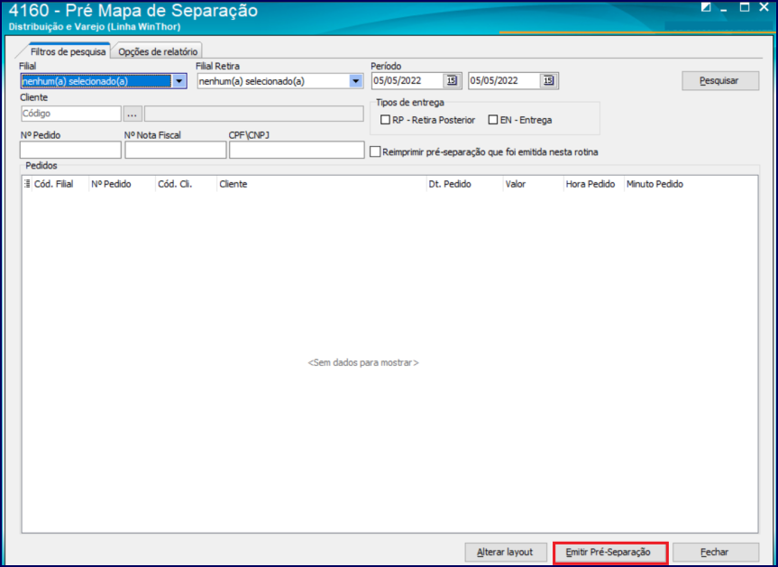Click the window style toggle icon in title bar
Image resolution: width=778 pixels, height=567 pixels.
pos(706,7)
